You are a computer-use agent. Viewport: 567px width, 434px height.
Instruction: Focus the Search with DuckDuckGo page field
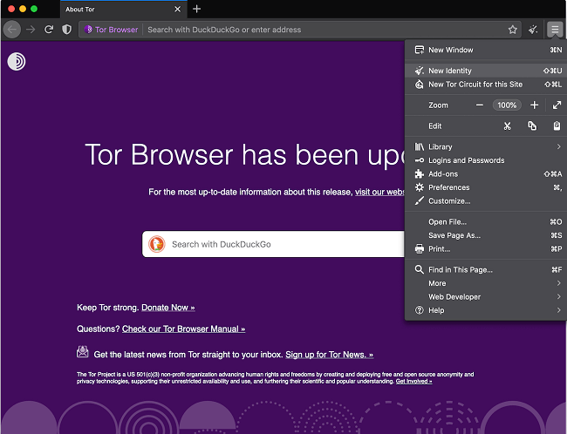[273, 244]
